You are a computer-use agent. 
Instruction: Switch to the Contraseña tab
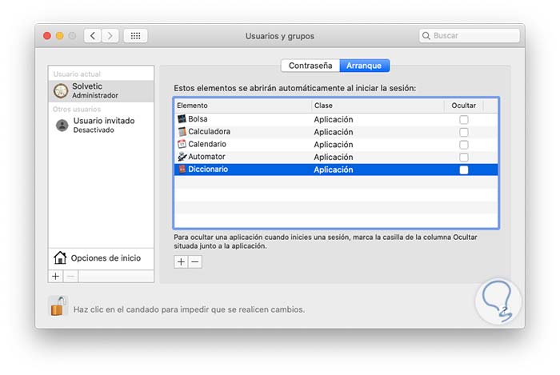pyautogui.click(x=310, y=66)
